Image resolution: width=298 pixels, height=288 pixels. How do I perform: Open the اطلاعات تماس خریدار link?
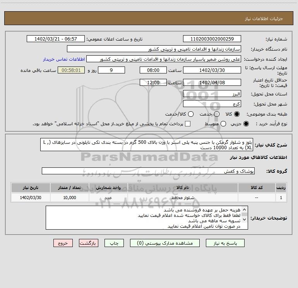click(64, 59)
